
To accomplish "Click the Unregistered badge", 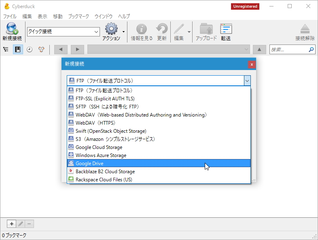I will click(x=245, y=6).
